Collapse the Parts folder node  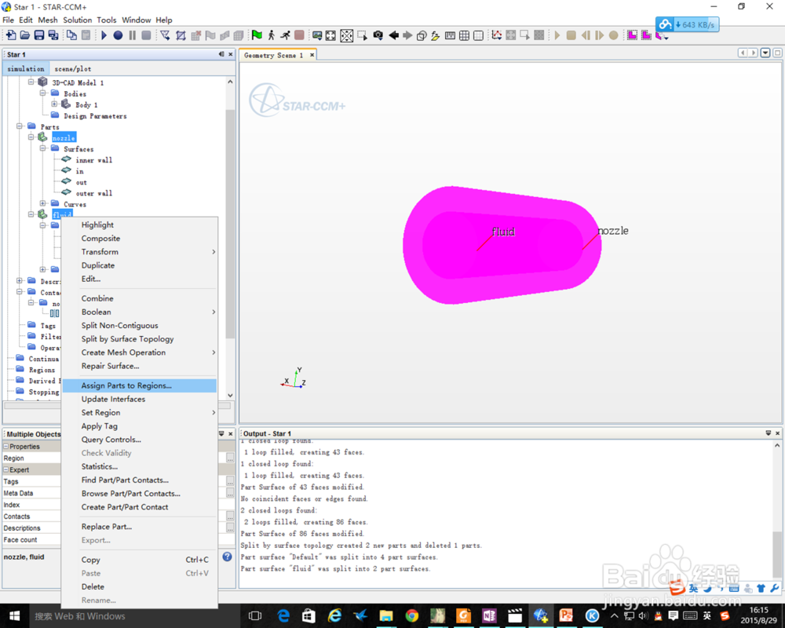(x=20, y=126)
